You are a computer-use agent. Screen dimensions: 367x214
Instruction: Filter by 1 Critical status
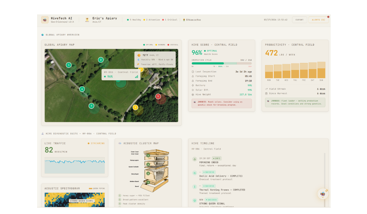pyautogui.click(x=170, y=20)
